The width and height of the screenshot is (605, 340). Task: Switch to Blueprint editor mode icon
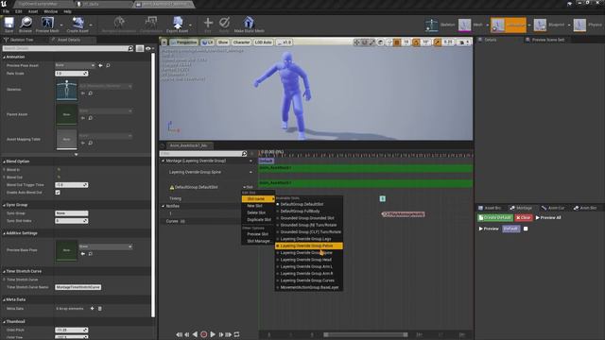540,25
